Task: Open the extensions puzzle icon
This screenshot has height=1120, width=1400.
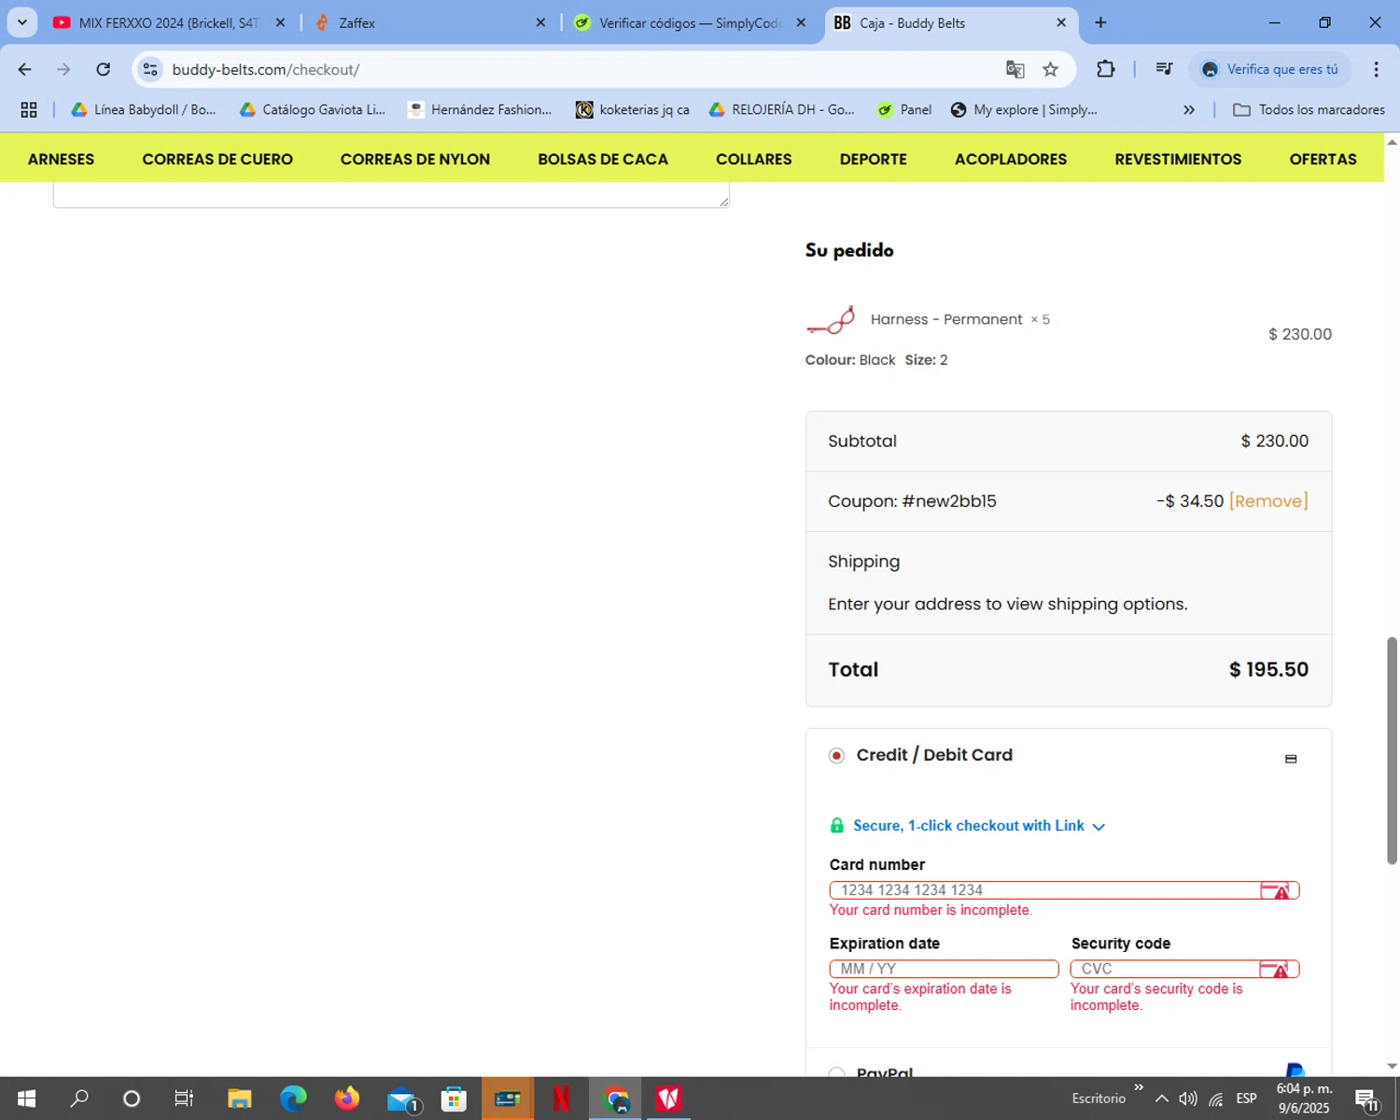Action: pos(1105,69)
